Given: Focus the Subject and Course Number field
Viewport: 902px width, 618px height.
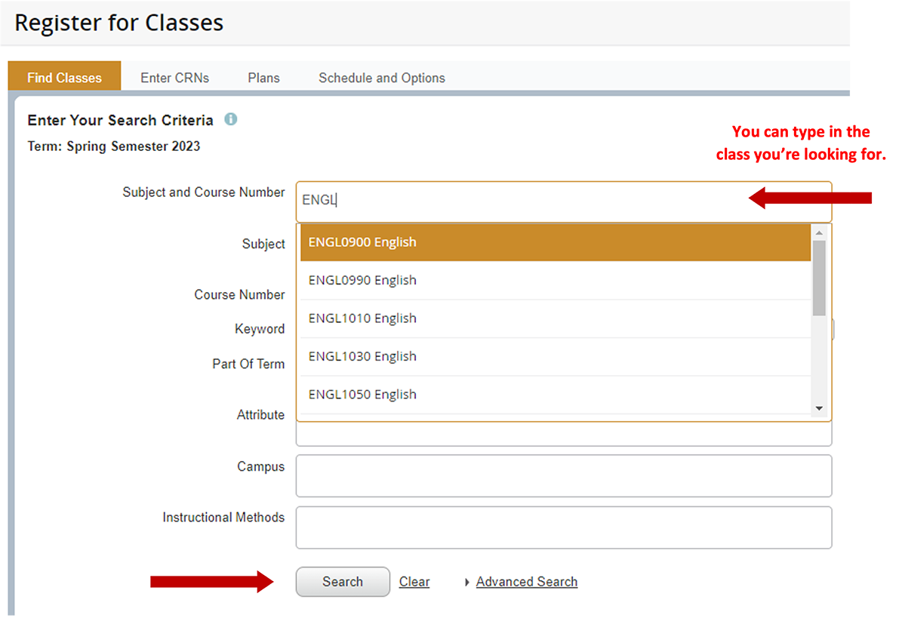Looking at the screenshot, I should [x=528, y=201].
